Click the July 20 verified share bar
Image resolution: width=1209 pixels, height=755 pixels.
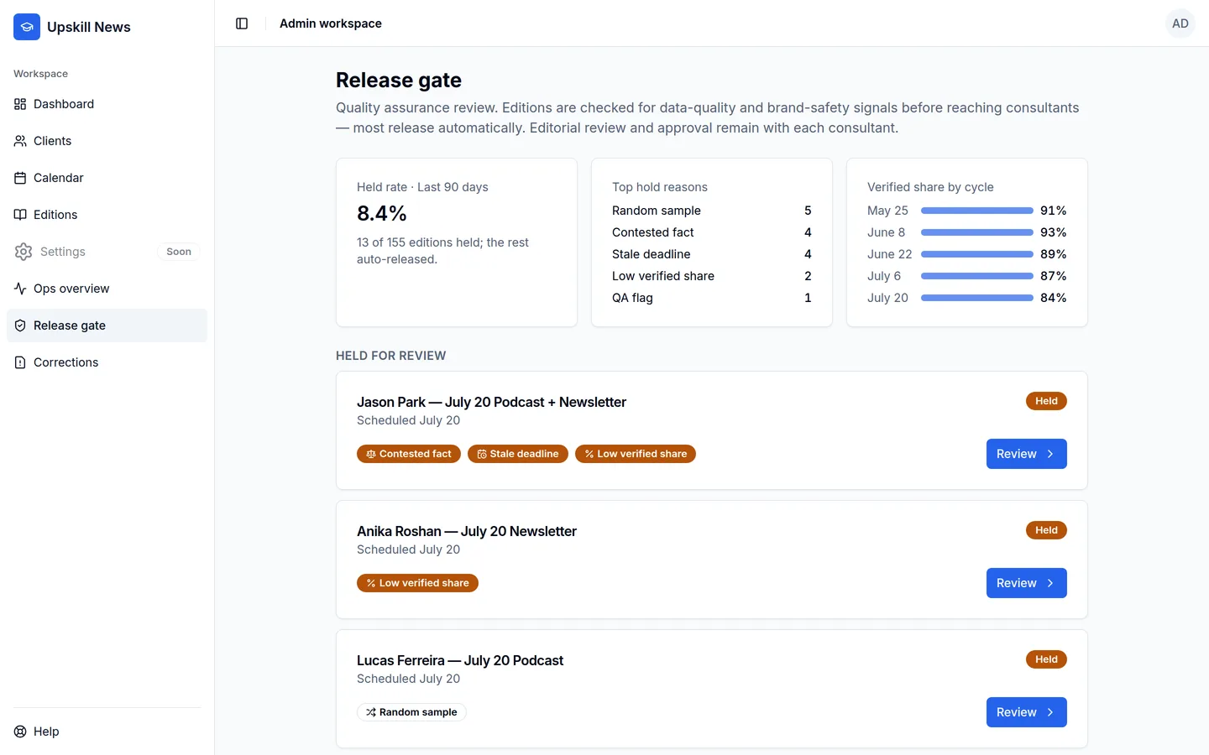977,298
